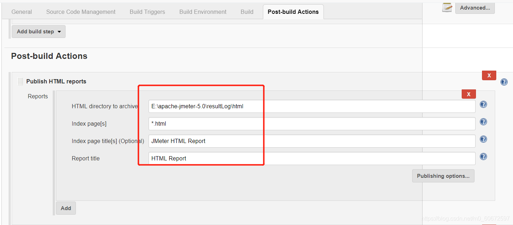Open help icon beside Index page[s] field
The height and width of the screenshot is (225, 513).
tap(483, 122)
